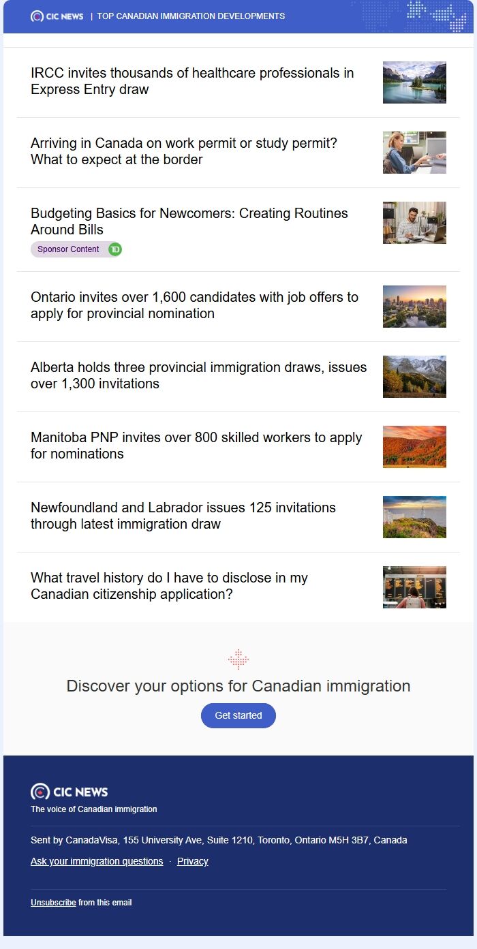The image size is (477, 949).
Task: Open the Newfoundland and Labrador draw article
Action: coord(183,516)
